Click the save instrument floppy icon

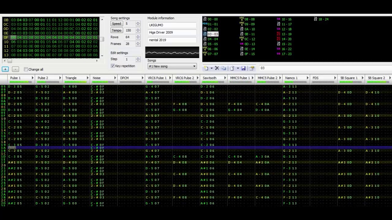[x=243, y=68]
